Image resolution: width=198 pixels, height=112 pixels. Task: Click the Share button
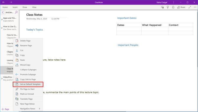click(181, 7)
